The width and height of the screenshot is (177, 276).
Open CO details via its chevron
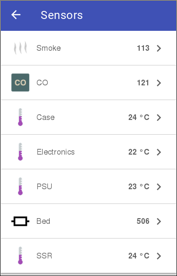(159, 83)
